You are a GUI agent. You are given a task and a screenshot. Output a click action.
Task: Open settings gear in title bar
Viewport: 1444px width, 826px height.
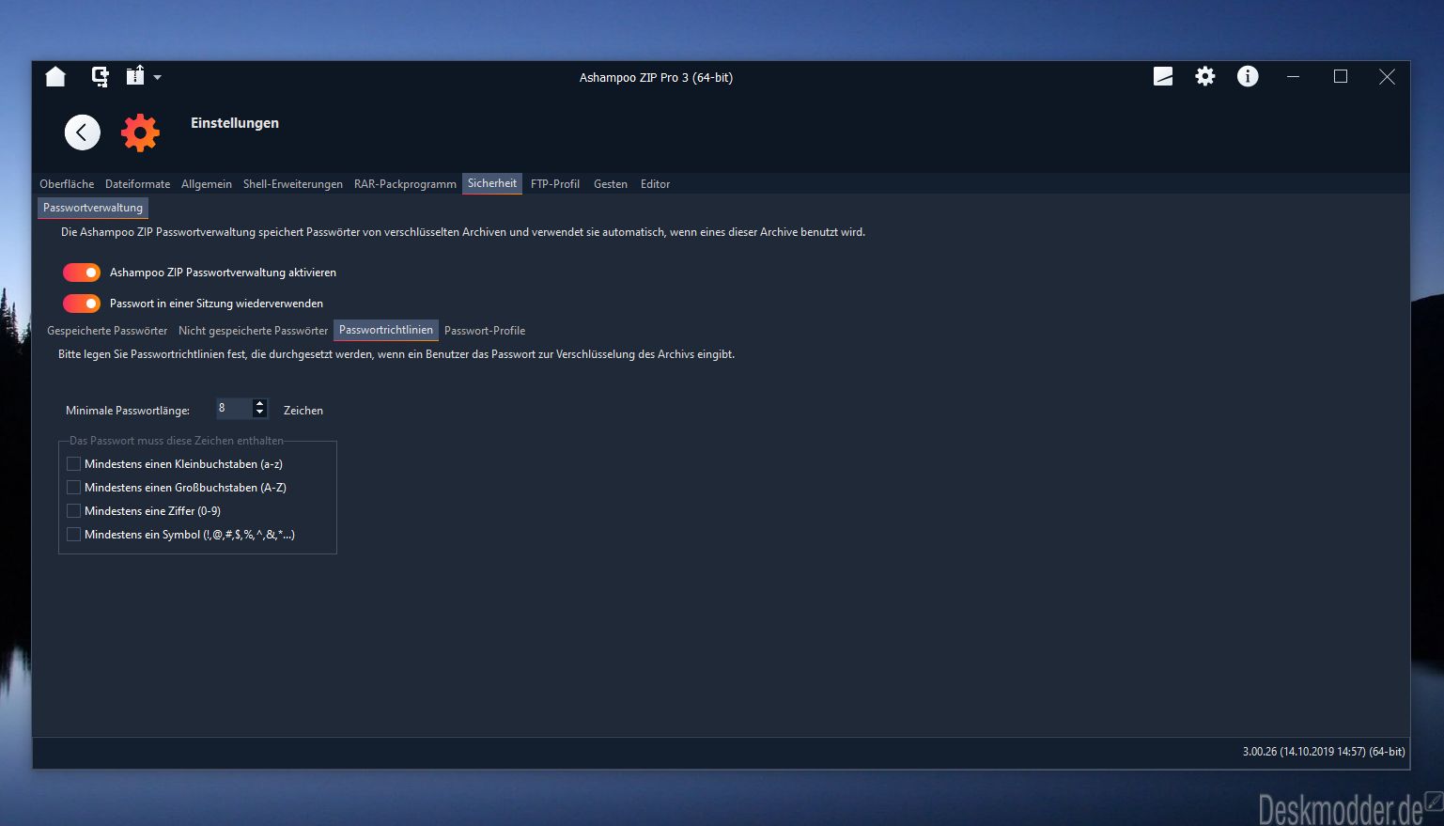(x=1205, y=77)
